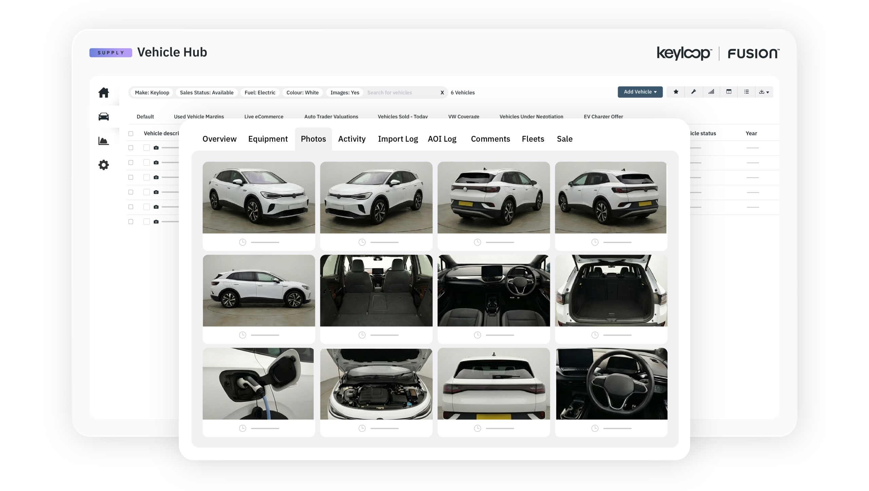Click the clock icon under charging port photo
Screen dimensions: 869x491
242,429
